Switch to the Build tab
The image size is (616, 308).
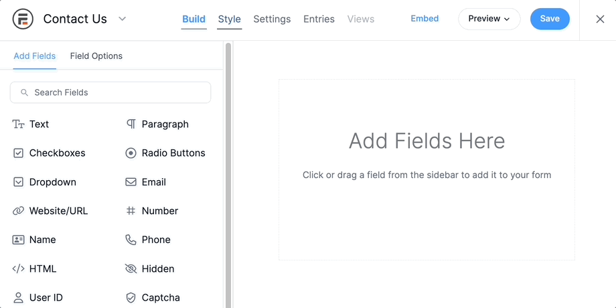click(194, 19)
